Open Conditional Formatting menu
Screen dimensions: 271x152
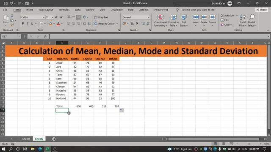click(x=160, y=21)
